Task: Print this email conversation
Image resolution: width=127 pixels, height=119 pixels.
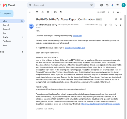Action: pos(116,19)
